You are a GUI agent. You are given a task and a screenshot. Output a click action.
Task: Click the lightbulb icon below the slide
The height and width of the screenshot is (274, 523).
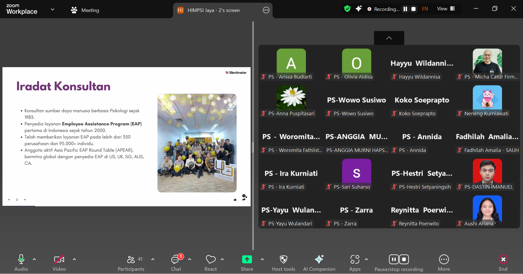click(x=17, y=200)
